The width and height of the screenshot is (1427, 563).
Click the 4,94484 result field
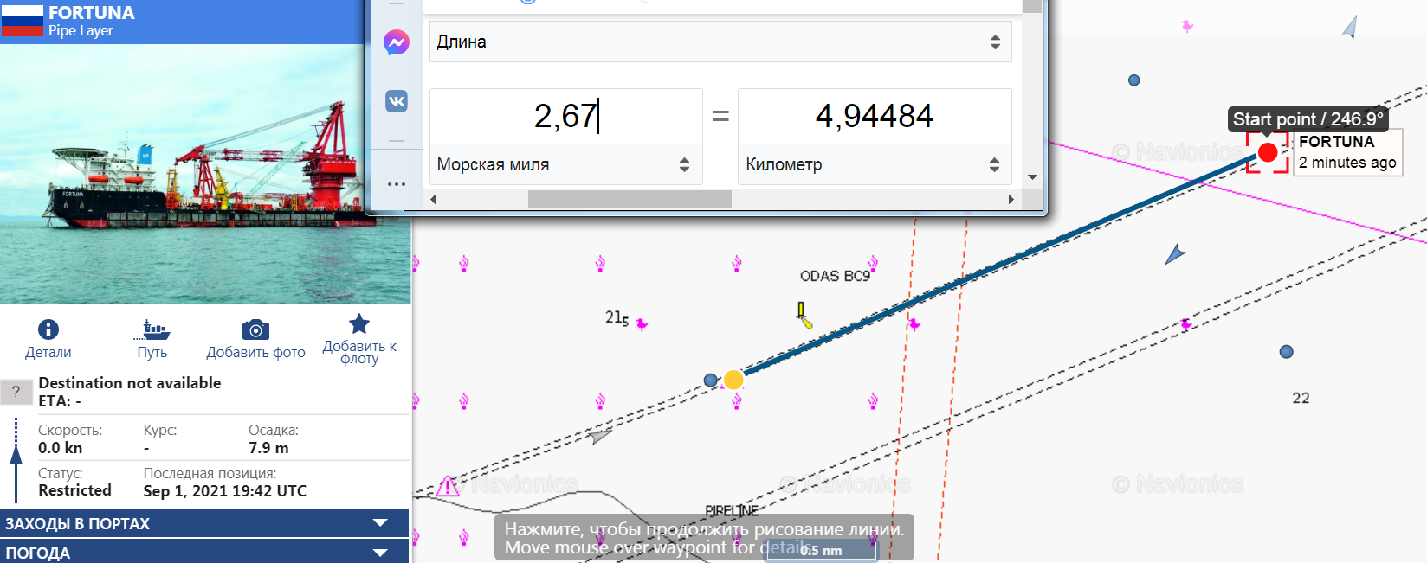coord(874,116)
